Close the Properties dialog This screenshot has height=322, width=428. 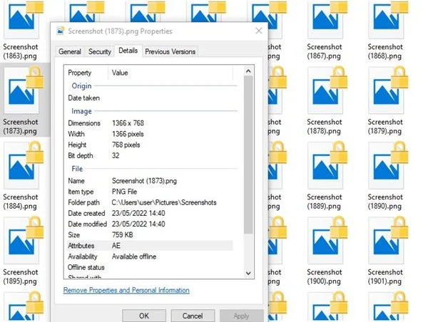pos(259,31)
